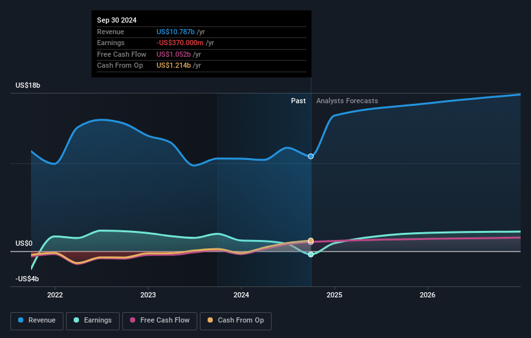Click the 2022 x-axis label

click(55, 295)
